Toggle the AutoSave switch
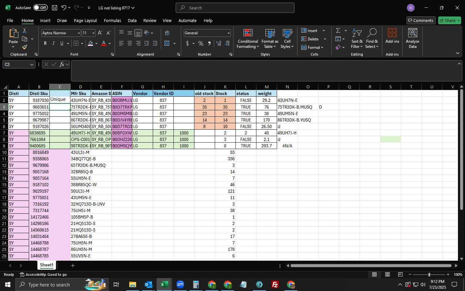465x291 pixels. click(x=40, y=8)
